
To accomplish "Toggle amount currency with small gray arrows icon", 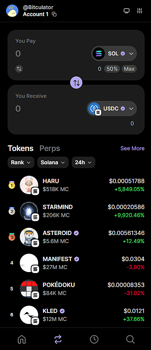I will pyautogui.click(x=19, y=69).
